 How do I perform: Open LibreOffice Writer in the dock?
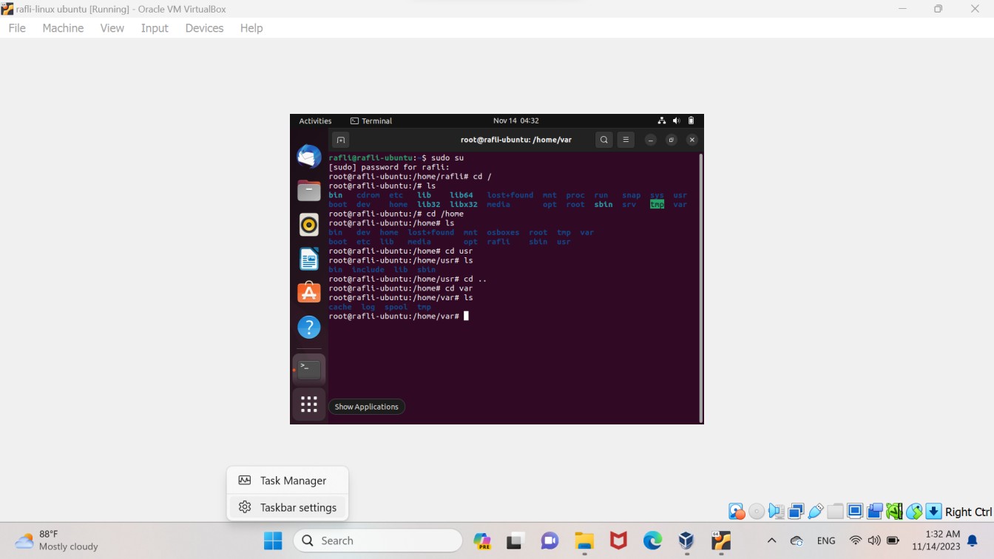coord(309,259)
